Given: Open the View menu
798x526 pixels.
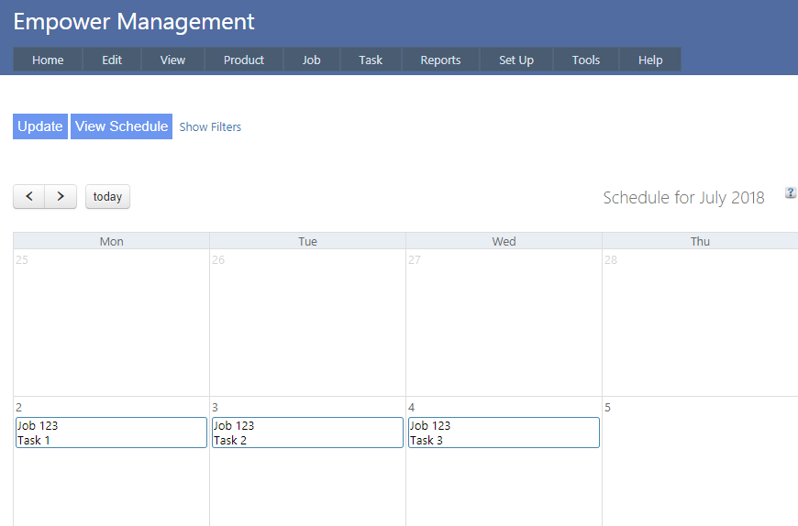Looking at the screenshot, I should tap(172, 60).
